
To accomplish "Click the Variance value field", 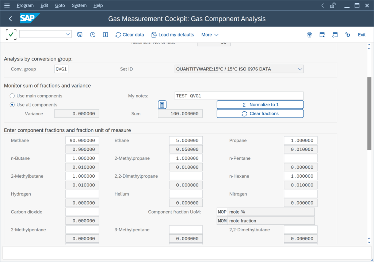I will (77, 114).
